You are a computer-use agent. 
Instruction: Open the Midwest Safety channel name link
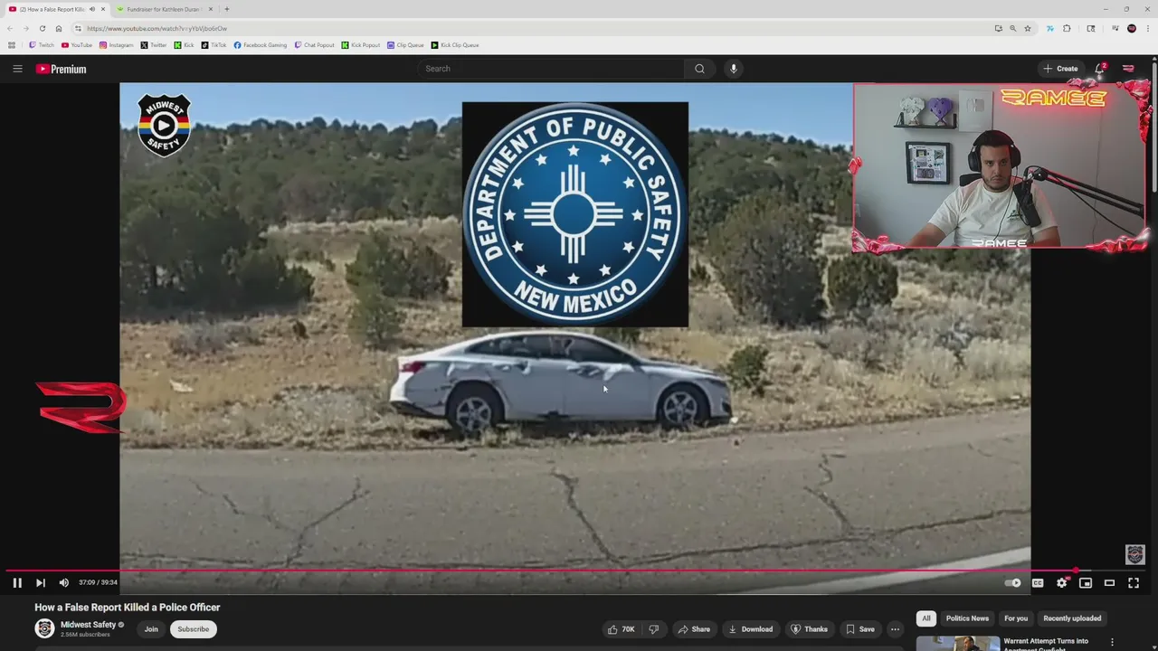[x=88, y=625]
